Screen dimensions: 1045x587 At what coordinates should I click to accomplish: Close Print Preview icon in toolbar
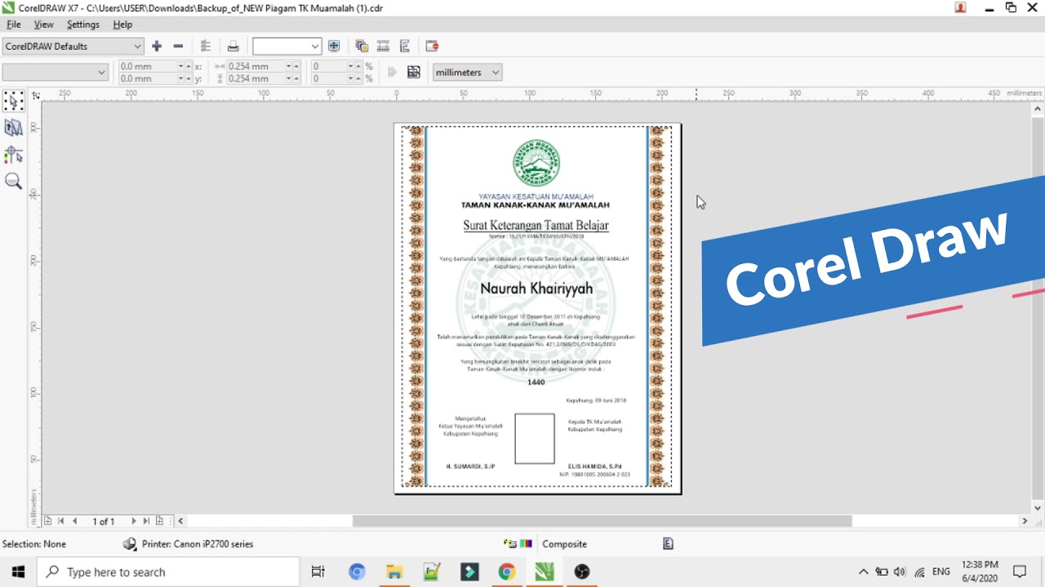(432, 46)
